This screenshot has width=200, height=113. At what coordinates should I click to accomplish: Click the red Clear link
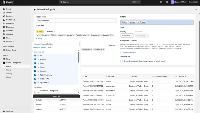pyautogui.click(x=49, y=47)
